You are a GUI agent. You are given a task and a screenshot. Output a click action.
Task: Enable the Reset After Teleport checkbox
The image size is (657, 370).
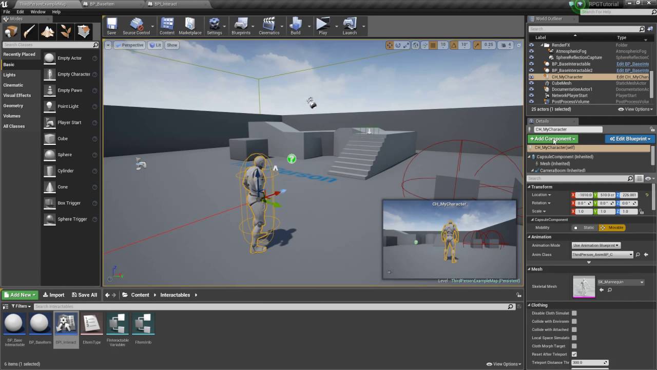574,354
